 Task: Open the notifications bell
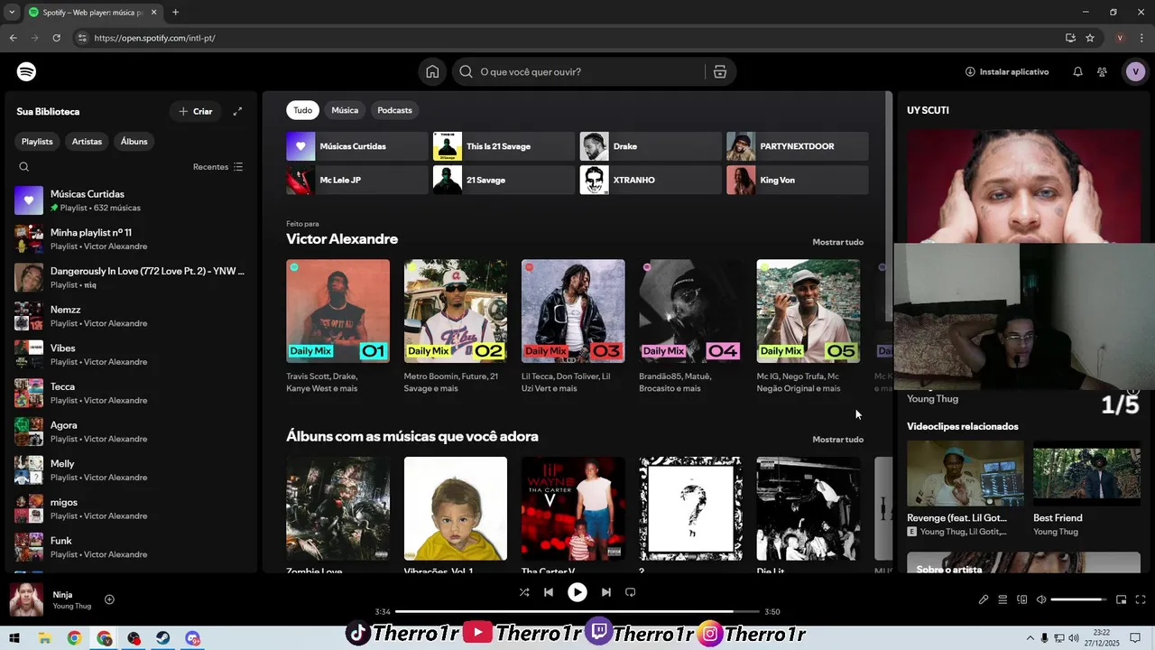tap(1077, 71)
